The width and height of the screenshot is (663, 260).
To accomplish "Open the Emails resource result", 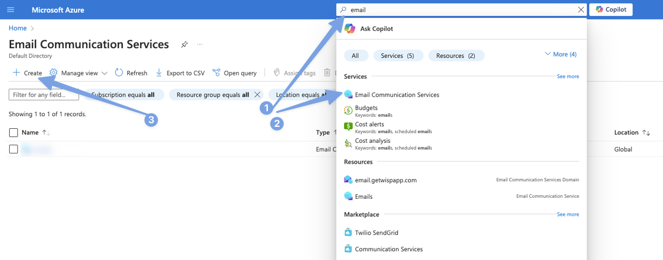I will coord(364,196).
